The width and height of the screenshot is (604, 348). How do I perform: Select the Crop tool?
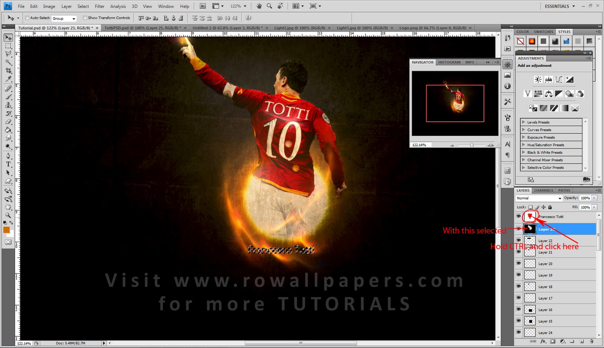8,71
